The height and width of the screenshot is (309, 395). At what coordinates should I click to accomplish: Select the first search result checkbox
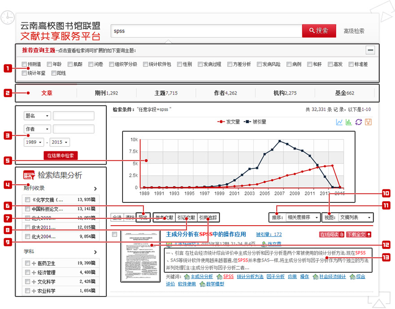pyautogui.click(x=115, y=234)
